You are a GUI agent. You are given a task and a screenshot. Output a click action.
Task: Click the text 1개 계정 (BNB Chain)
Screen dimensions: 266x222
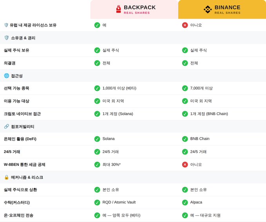click(x=209, y=114)
